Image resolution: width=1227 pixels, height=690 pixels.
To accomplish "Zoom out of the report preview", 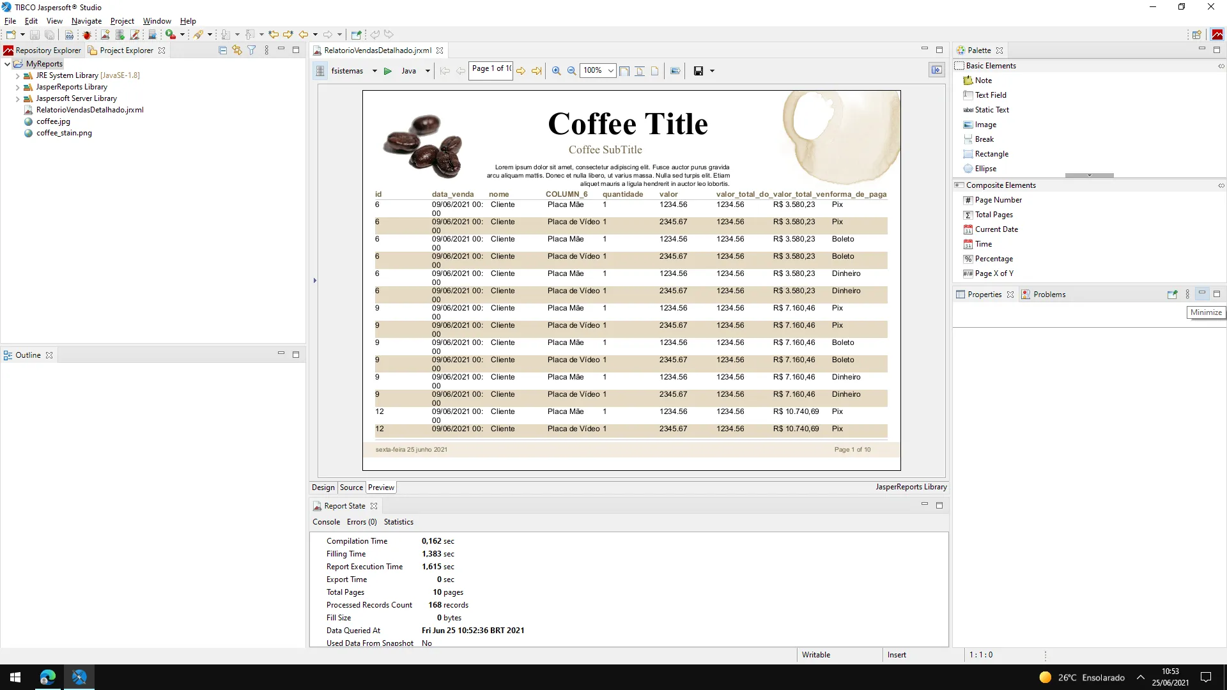I will point(571,71).
